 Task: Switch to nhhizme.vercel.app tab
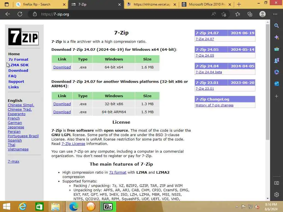[x=152, y=4]
